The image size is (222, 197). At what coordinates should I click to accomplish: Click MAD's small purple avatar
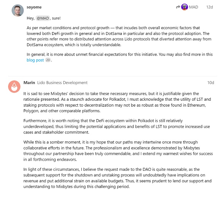(x=184, y=7)
